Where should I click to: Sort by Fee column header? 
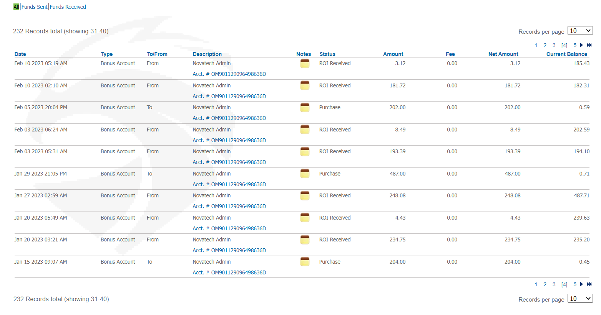pos(450,54)
